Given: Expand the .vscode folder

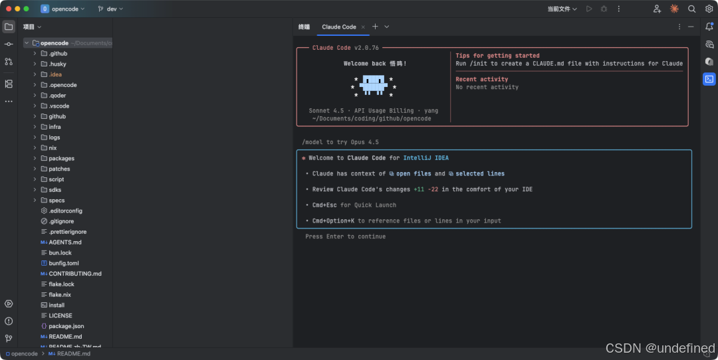Looking at the screenshot, I should [x=35, y=106].
